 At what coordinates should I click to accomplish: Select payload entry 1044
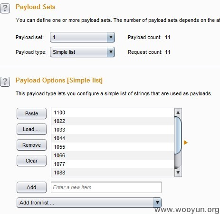pos(113,138)
